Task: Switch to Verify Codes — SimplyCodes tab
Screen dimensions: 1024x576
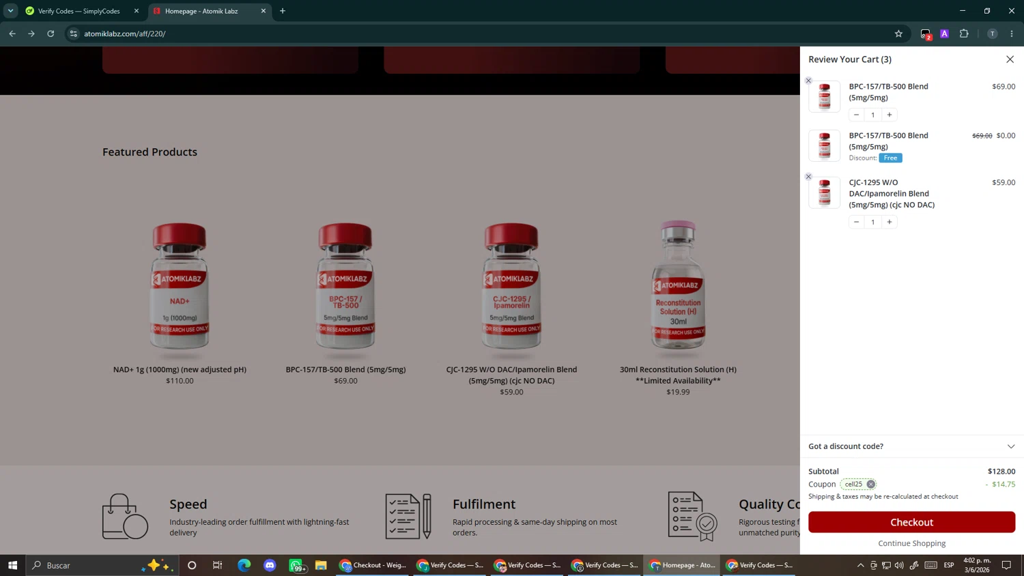Action: pyautogui.click(x=79, y=11)
